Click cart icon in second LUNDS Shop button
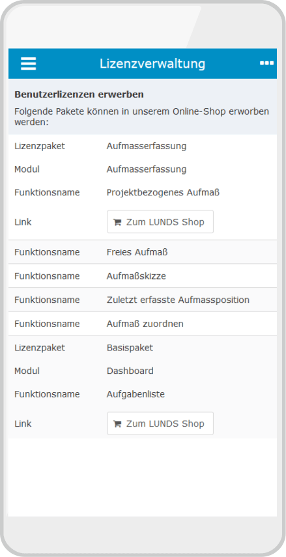The image size is (286, 557). [x=117, y=424]
